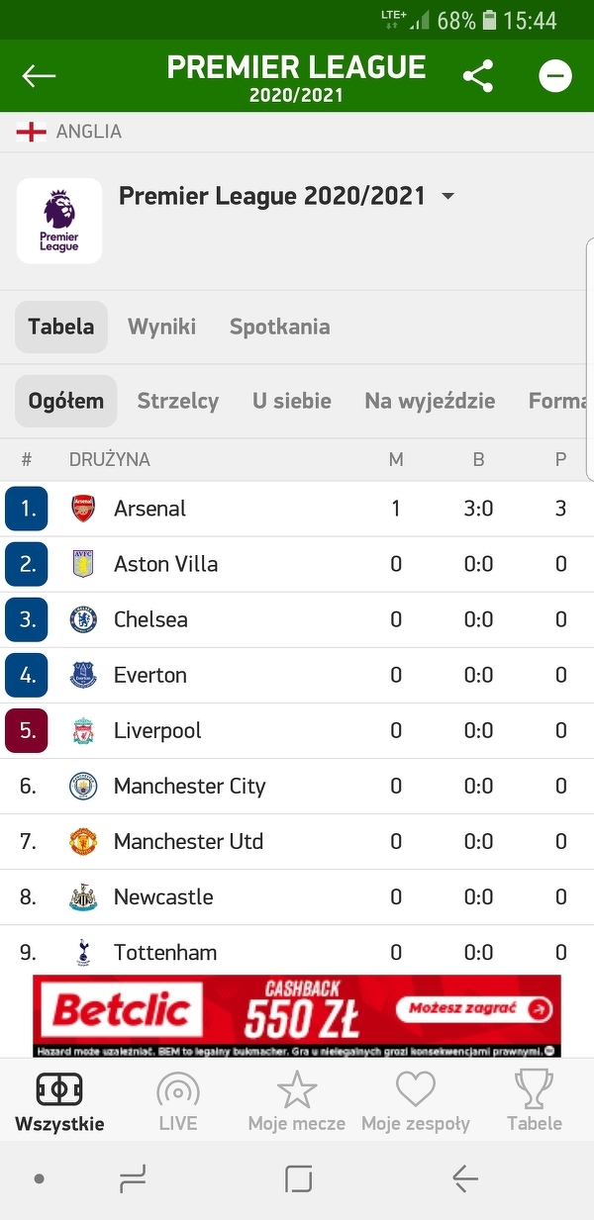
Task: Open Manchester City team crest
Action: [83, 787]
